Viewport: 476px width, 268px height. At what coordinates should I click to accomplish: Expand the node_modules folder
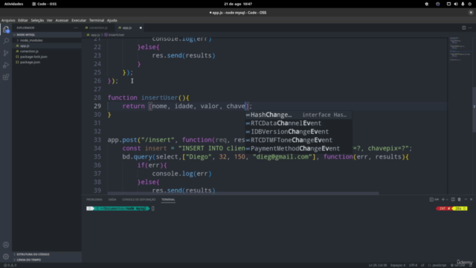point(47,40)
